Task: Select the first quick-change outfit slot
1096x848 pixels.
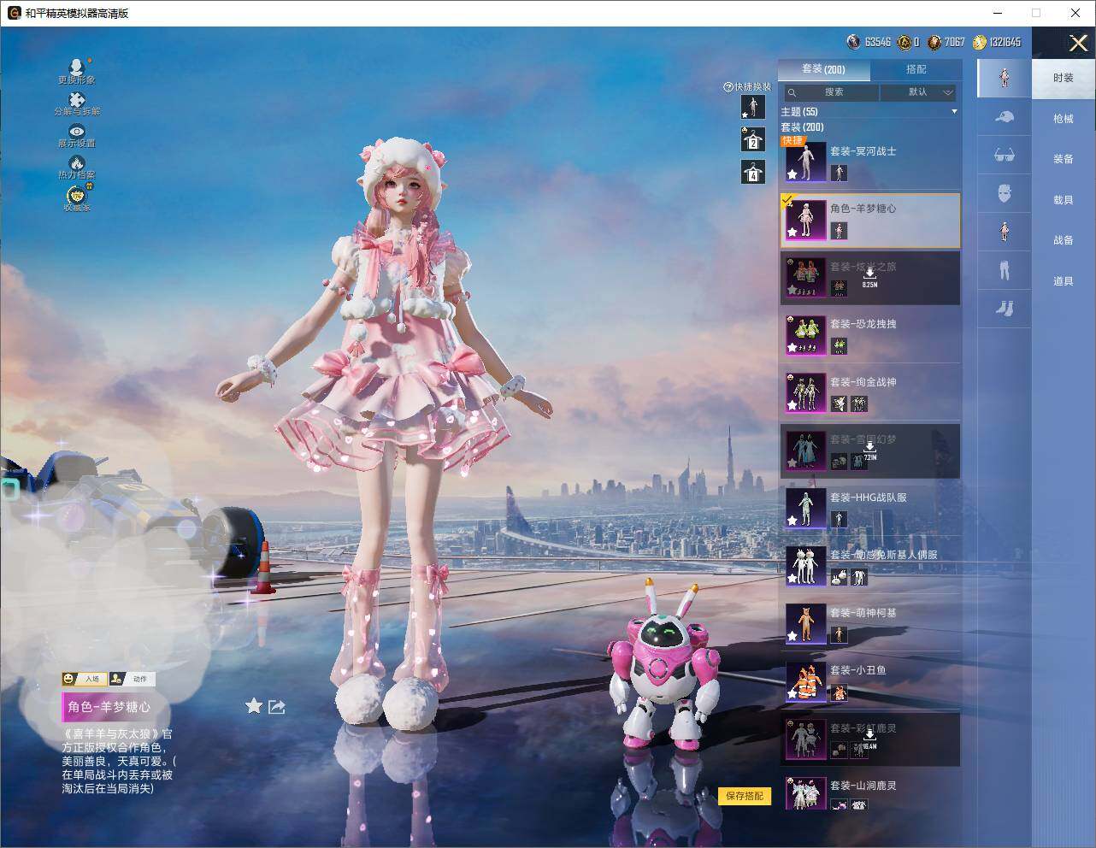Action: click(x=752, y=107)
